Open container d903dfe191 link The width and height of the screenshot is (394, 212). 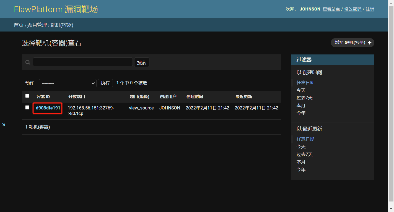click(48, 108)
